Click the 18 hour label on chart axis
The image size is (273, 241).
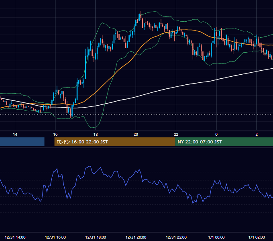96,135
